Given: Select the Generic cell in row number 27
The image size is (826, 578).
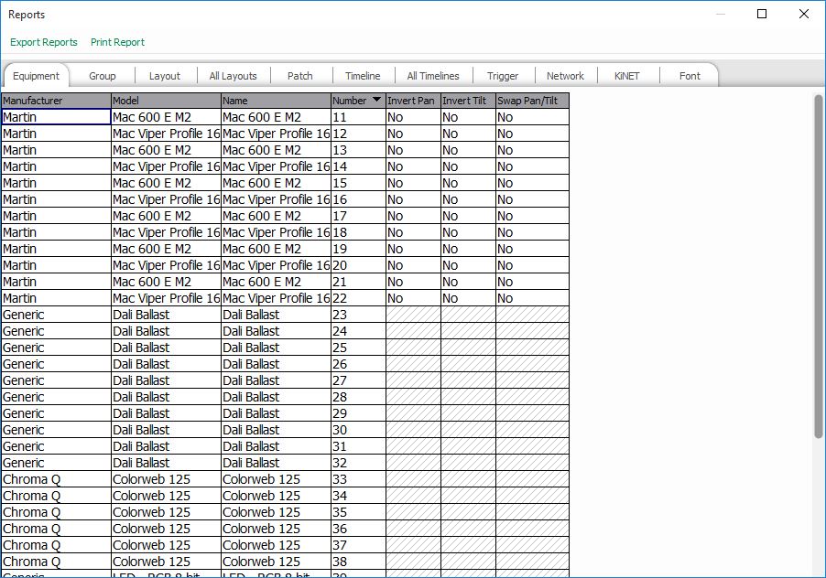Looking at the screenshot, I should coord(56,380).
